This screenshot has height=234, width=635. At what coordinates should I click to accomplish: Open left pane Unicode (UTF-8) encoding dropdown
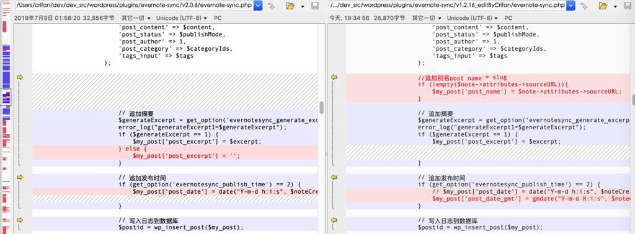click(182, 18)
